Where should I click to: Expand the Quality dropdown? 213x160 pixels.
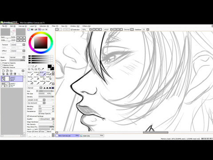click(47, 119)
